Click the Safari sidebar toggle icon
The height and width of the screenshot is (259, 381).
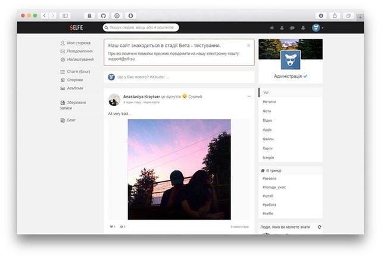(x=65, y=15)
